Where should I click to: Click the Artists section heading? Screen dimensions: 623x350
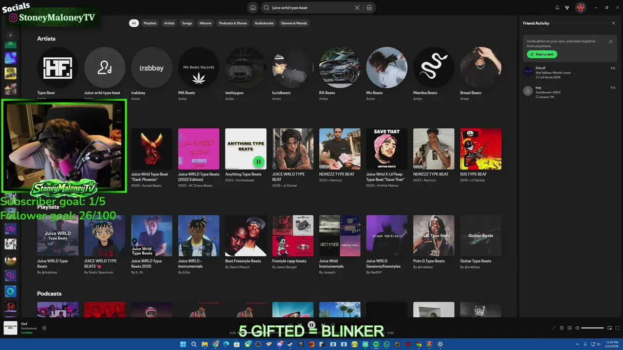(x=46, y=38)
